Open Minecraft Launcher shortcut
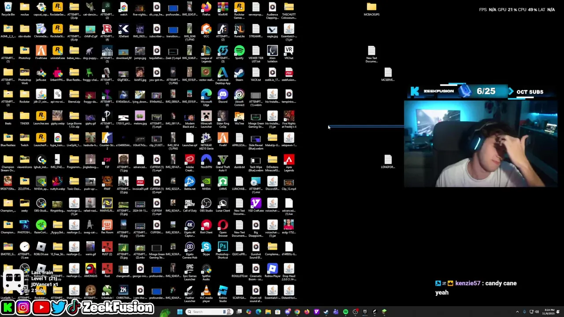This screenshot has width=564, height=317. pos(206,119)
